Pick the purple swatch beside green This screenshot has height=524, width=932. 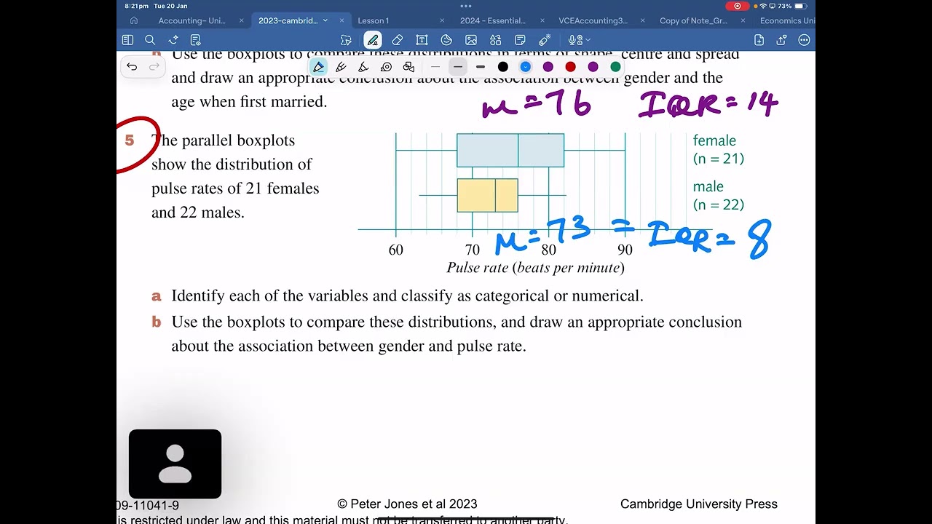coord(593,67)
